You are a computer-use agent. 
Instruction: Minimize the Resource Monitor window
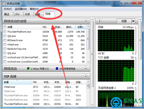click(x=123, y=3)
